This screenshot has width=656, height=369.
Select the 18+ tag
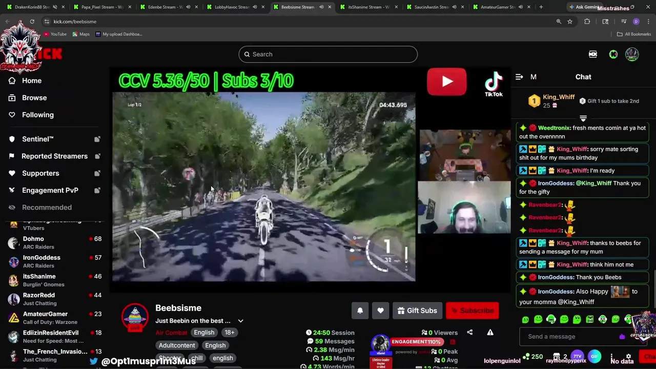(229, 333)
